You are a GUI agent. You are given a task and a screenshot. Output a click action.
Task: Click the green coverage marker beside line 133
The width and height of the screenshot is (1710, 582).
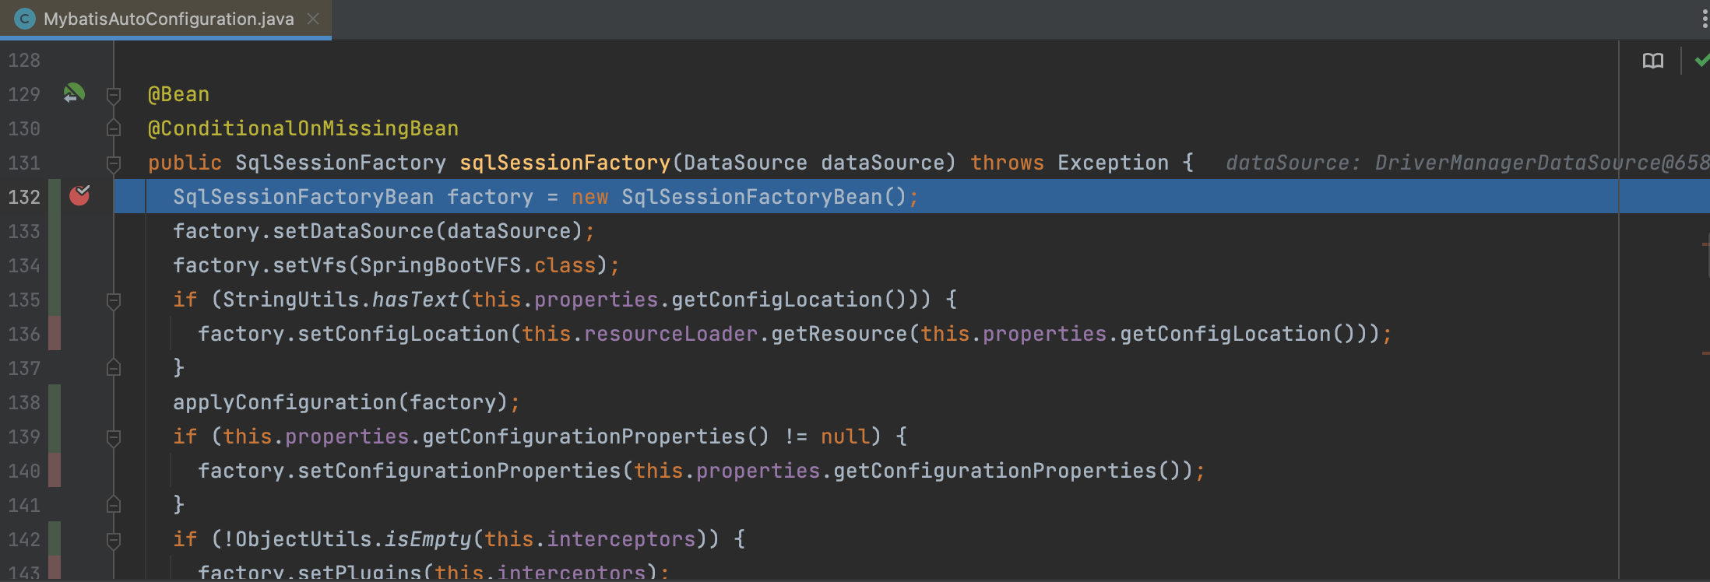tap(55, 231)
